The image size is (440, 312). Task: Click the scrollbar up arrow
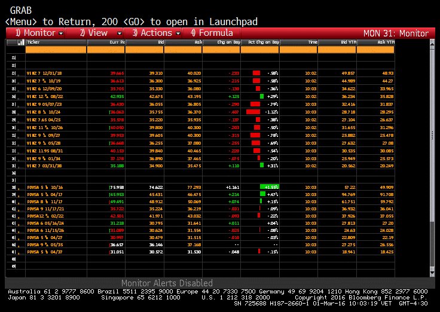tap(432, 44)
